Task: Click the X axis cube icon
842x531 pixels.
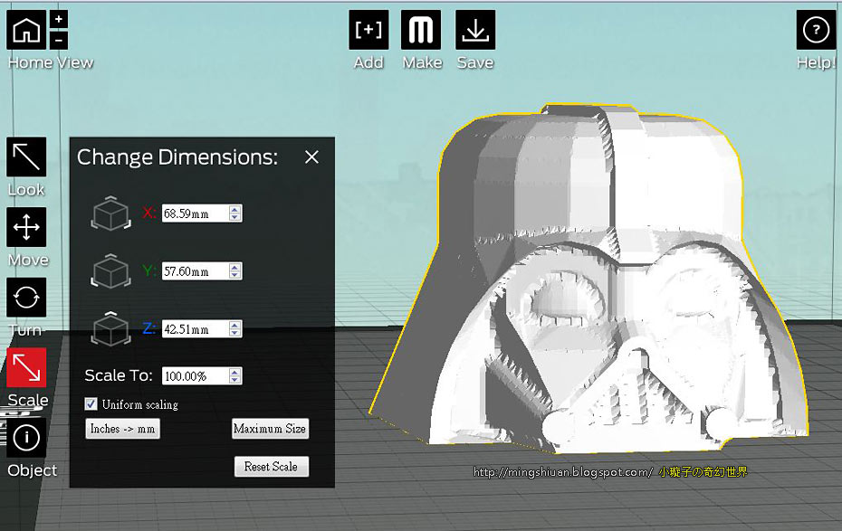Action: coord(110,213)
